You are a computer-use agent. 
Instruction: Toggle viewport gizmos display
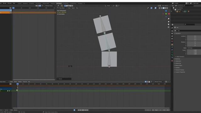point(151,8)
